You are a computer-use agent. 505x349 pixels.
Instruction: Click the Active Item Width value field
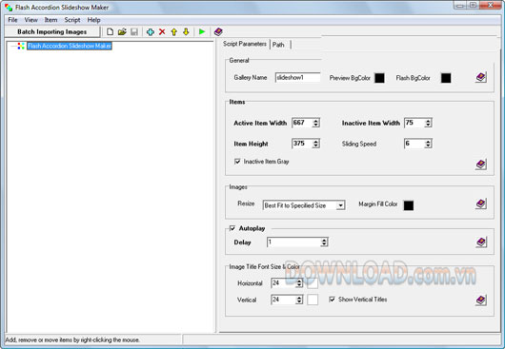point(302,123)
